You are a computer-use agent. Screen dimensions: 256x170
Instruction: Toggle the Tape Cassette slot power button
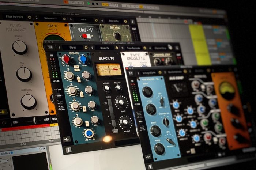[x=145, y=48]
